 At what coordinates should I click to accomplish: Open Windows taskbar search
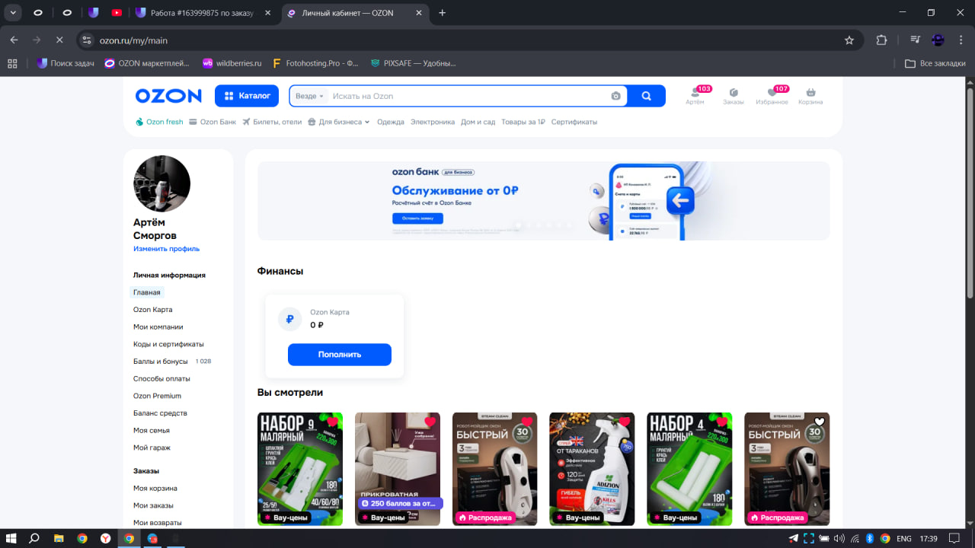[x=34, y=538]
